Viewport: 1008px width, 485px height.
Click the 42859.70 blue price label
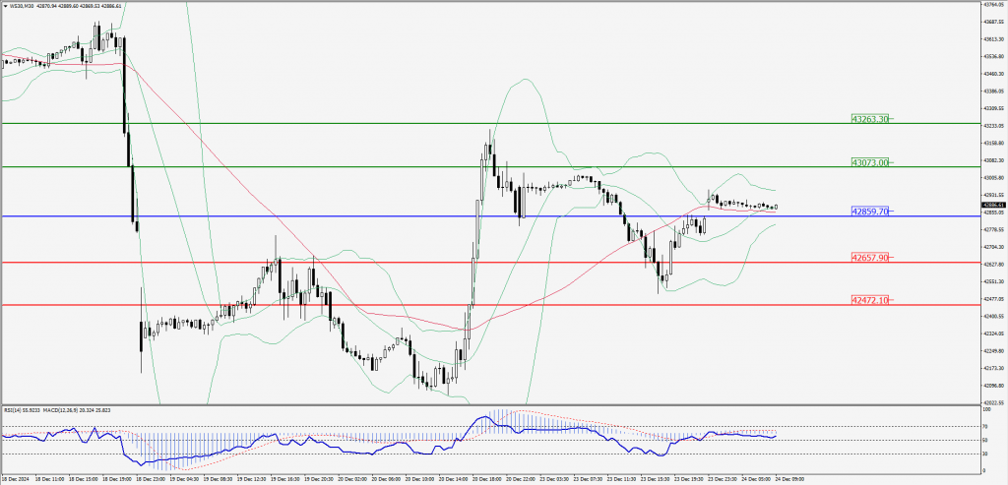869,212
